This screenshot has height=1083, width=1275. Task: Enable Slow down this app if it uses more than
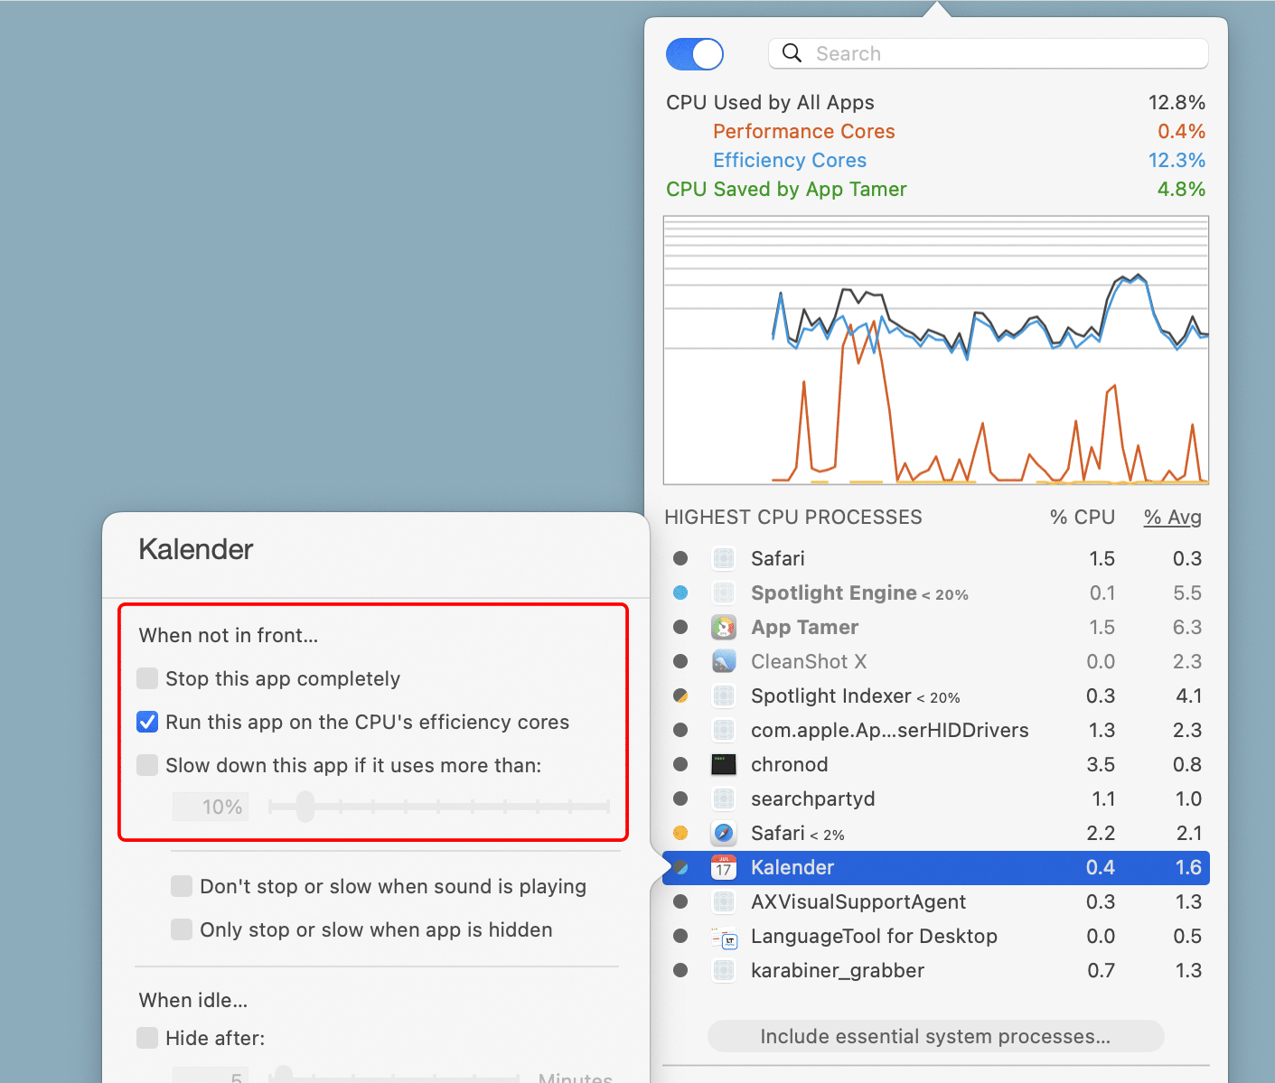coord(147,765)
